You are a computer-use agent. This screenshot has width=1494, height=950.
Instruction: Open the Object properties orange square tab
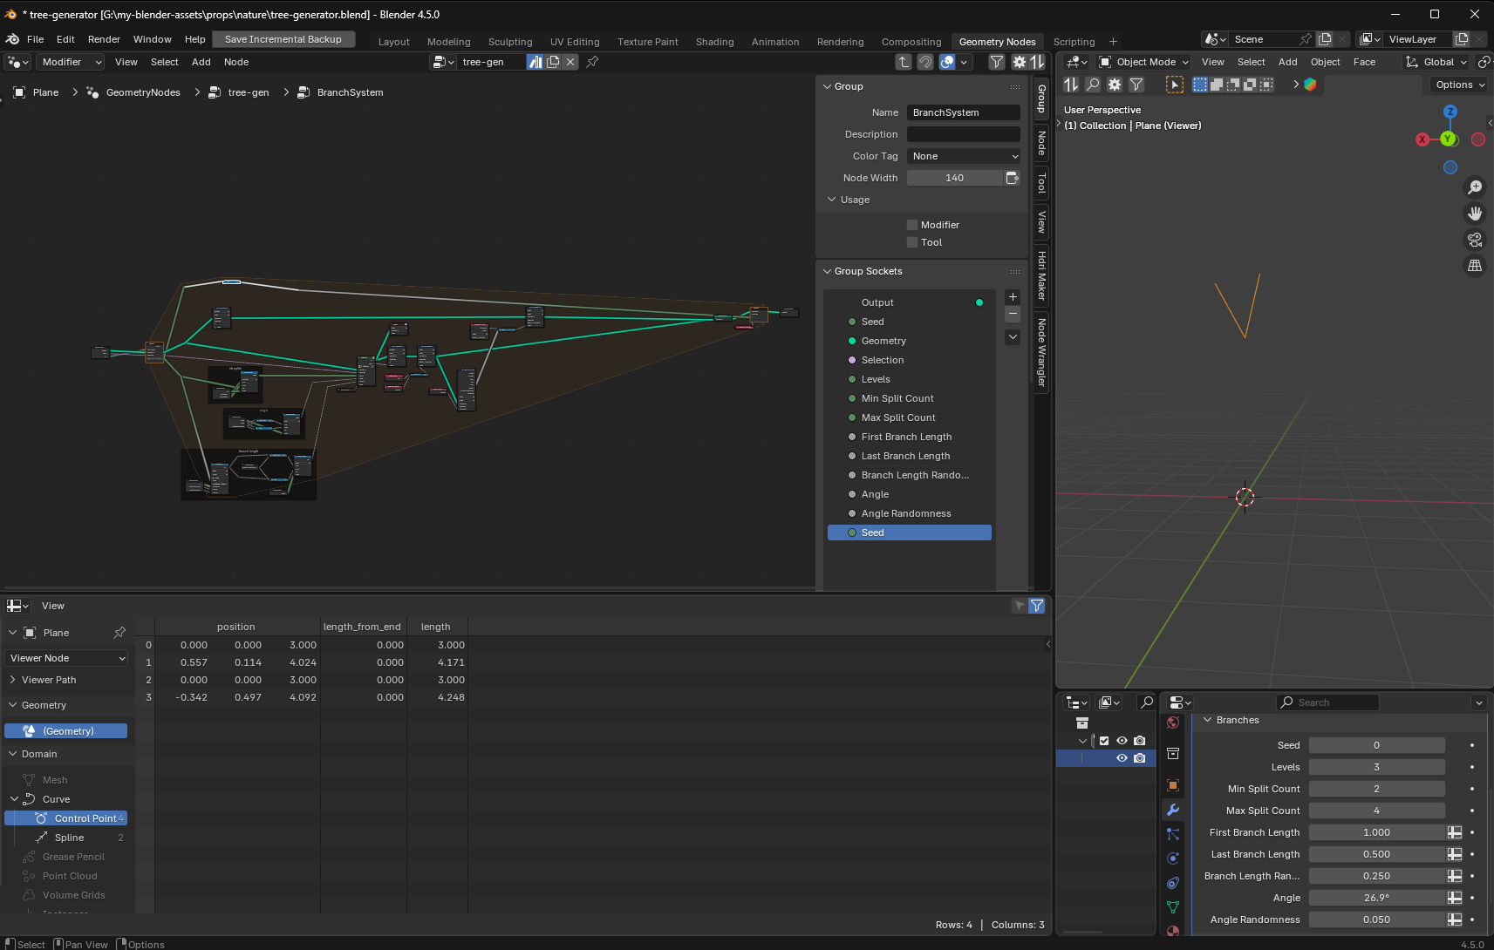(1173, 785)
